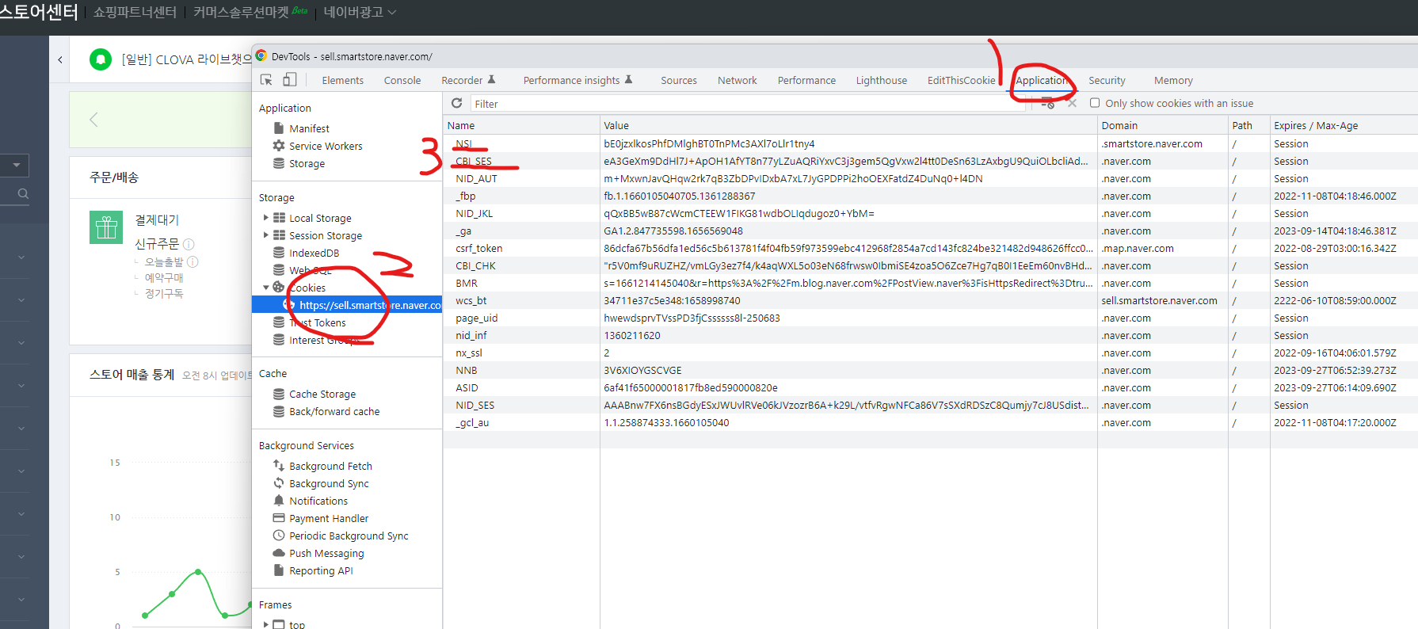Image resolution: width=1418 pixels, height=629 pixels.
Task: Click the cookie Filter input field
Action: pyautogui.click(x=745, y=104)
